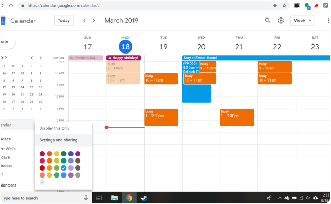Open Stay at Ember Hostel event

pyautogui.click(x=256, y=58)
